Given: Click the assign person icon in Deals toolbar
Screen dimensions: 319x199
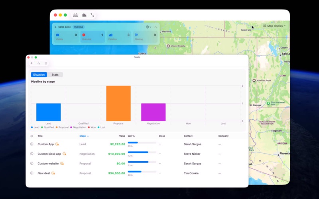Looking at the screenshot, I should (x=39, y=63).
